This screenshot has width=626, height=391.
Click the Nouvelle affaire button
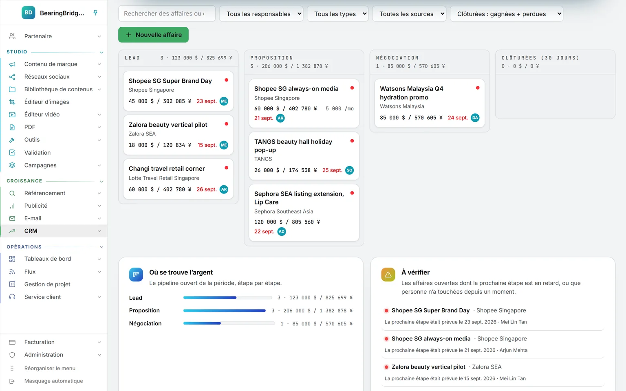pos(153,35)
